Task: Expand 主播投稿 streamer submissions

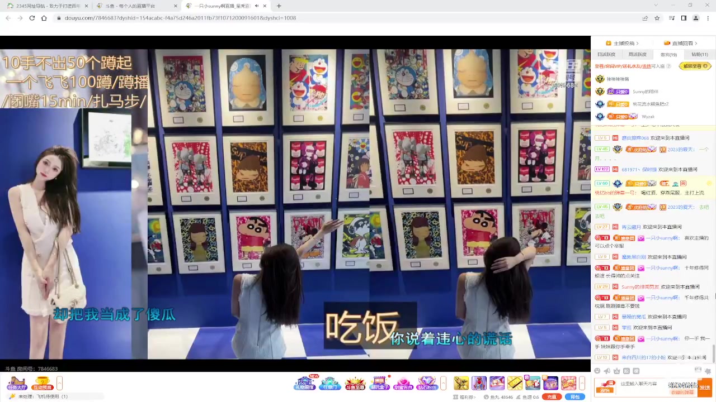Action: (622, 43)
